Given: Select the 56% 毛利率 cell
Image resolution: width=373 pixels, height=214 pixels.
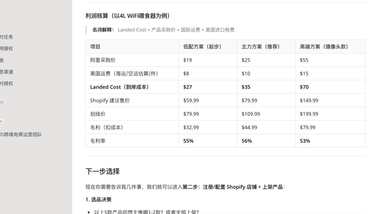Looking at the screenshot, I should tap(247, 141).
